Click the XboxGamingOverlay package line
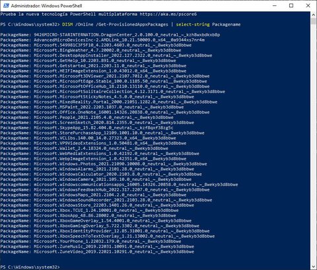Image resolution: width=317 pixels, height=270 pixels. tap(100, 226)
